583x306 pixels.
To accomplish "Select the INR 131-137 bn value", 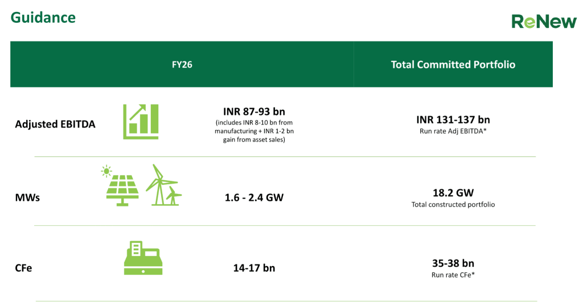I will click(453, 119).
